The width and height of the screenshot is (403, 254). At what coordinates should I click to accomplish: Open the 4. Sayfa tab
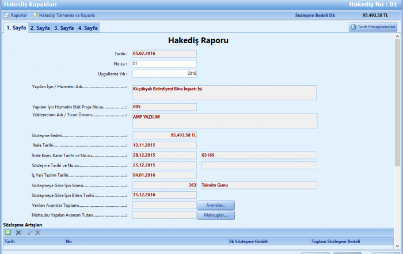point(88,28)
